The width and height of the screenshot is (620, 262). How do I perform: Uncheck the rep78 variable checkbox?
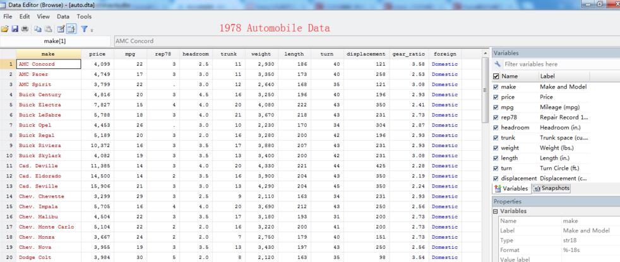pyautogui.click(x=496, y=117)
